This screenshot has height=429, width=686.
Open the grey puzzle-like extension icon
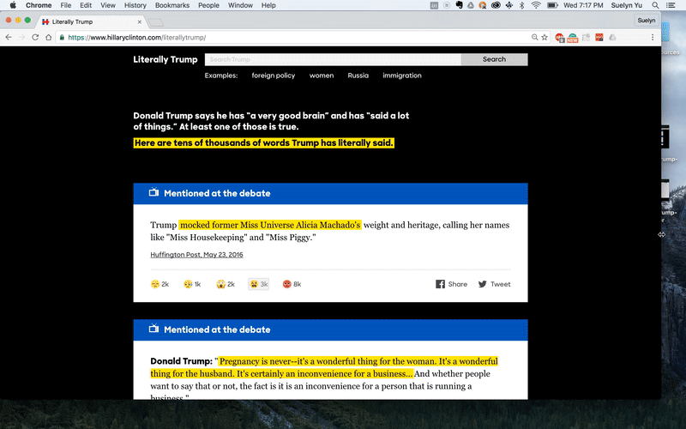[x=586, y=38]
